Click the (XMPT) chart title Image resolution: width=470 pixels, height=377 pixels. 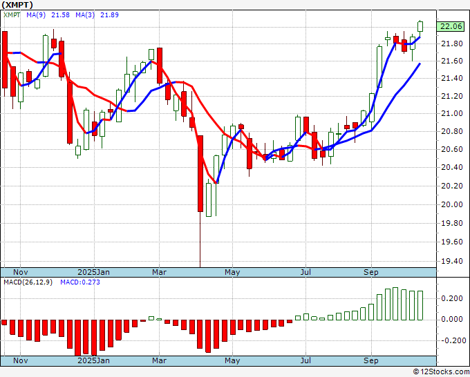click(x=17, y=5)
